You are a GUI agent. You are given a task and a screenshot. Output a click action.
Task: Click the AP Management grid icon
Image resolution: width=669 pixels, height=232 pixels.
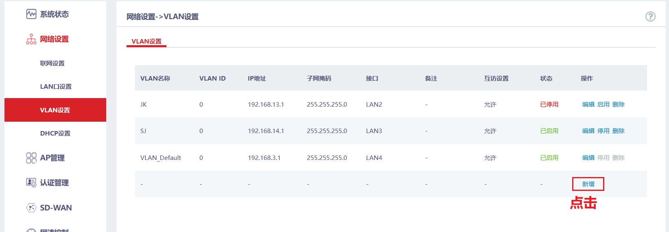(31, 158)
